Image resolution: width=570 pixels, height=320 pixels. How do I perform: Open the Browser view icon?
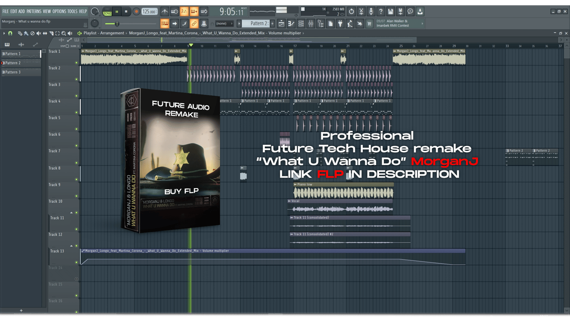pyautogui.click(x=321, y=24)
